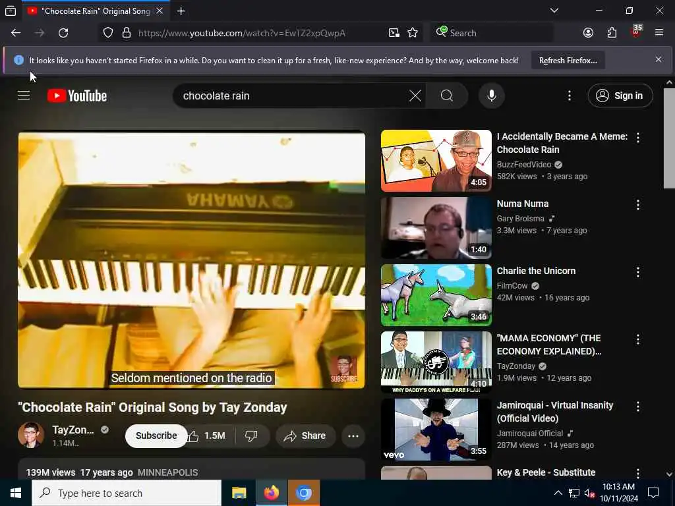Open a new browser tab

pyautogui.click(x=181, y=11)
